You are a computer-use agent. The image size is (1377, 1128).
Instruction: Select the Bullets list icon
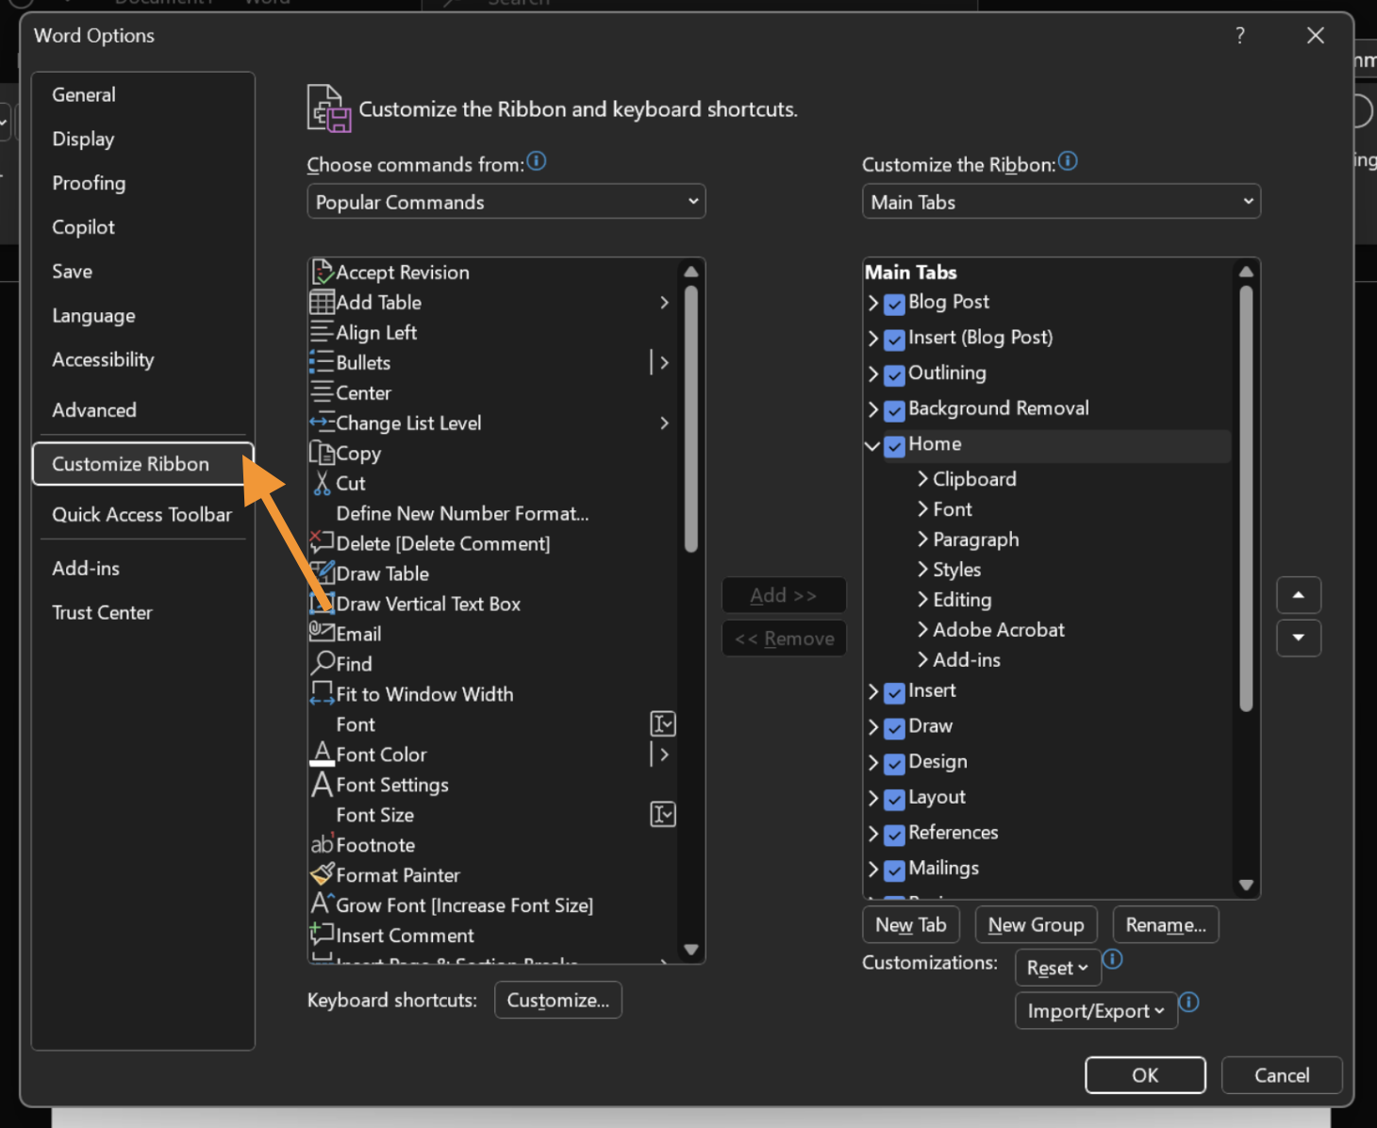(x=322, y=362)
